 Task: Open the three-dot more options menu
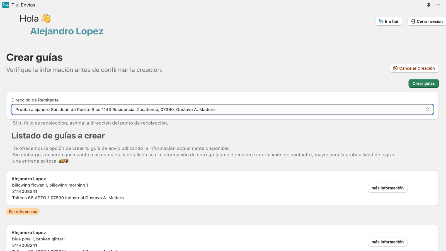tap(438, 5)
